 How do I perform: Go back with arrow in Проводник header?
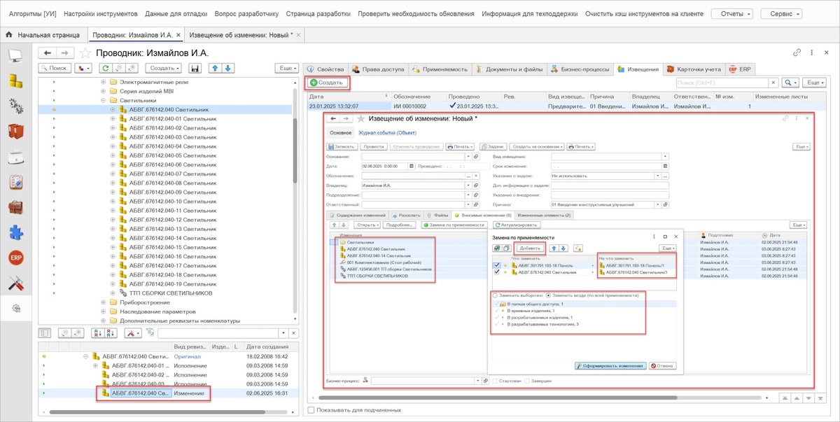(x=47, y=52)
